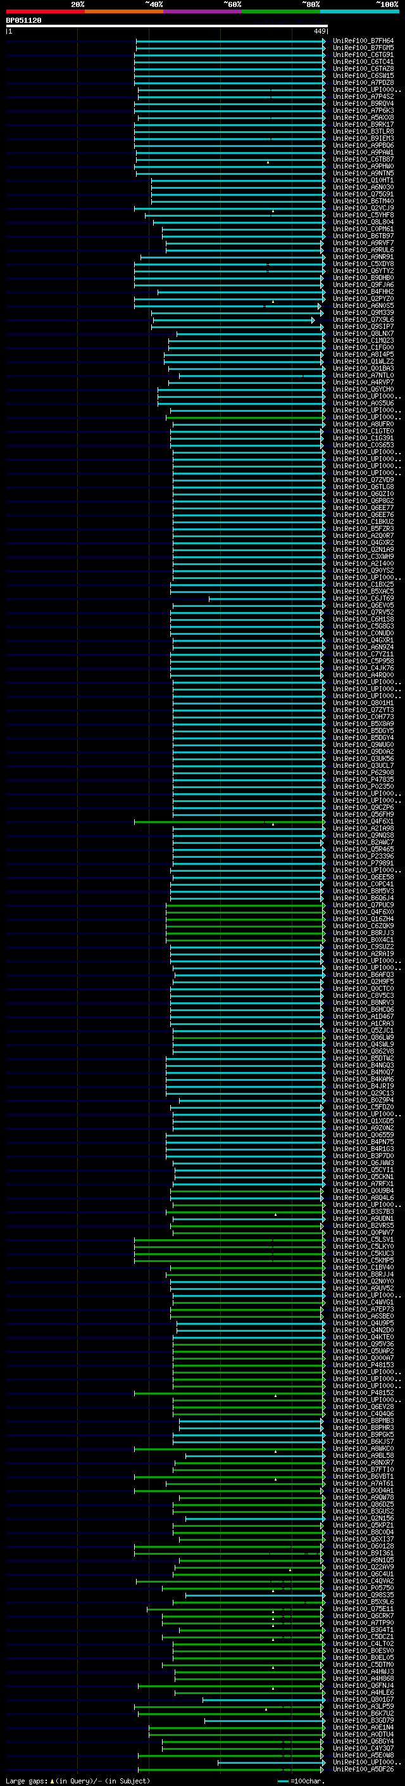Open hit UniRef100_B7FGM5
Viewport: 405px width, 1786px height.
(363, 48)
